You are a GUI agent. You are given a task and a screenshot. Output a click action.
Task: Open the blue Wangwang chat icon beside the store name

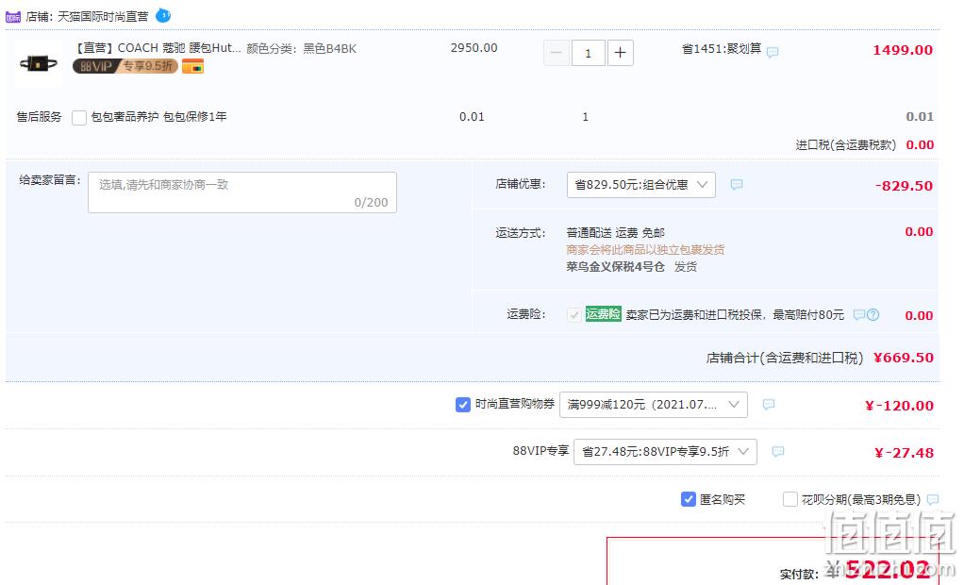click(x=163, y=15)
